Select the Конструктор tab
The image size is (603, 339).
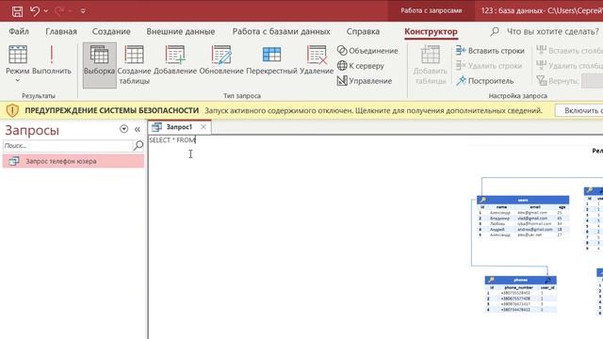(x=431, y=31)
